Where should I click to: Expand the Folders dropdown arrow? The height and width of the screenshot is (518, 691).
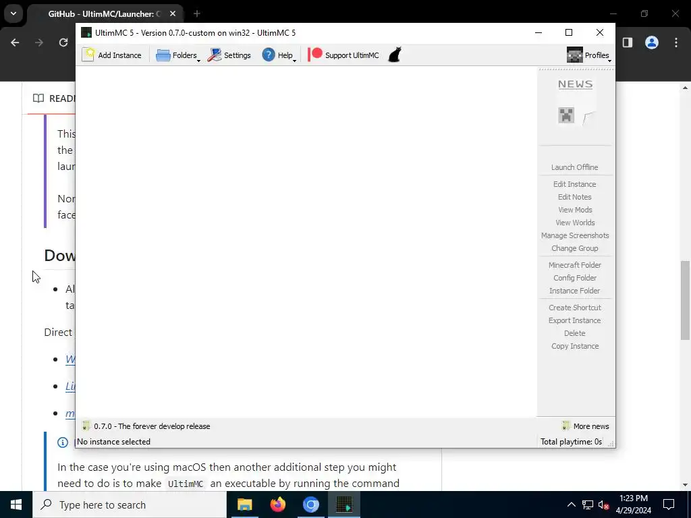pos(198,61)
